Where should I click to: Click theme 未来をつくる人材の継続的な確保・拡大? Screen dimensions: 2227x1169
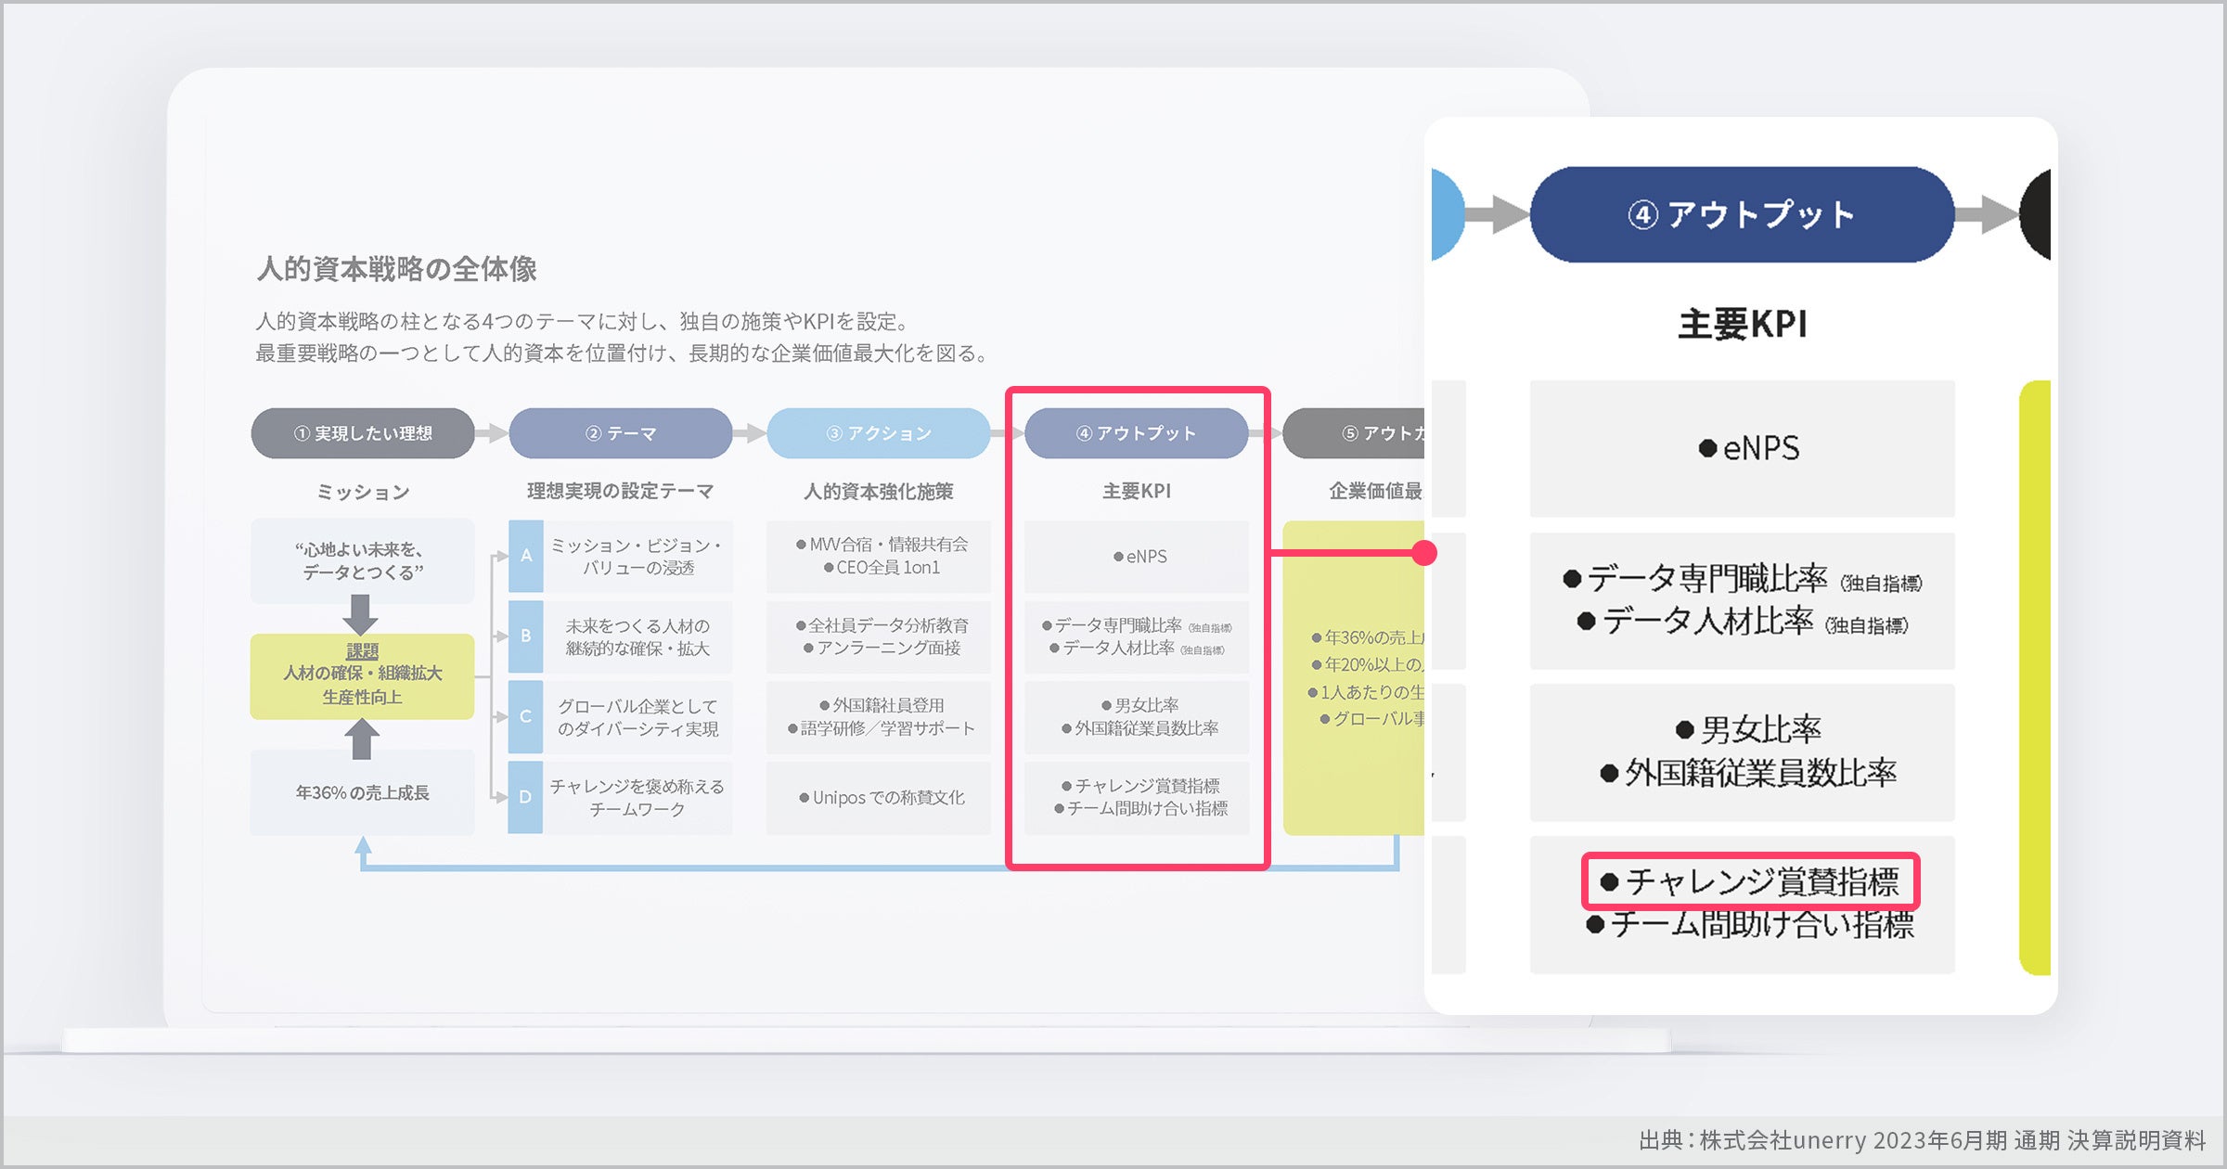point(638,636)
